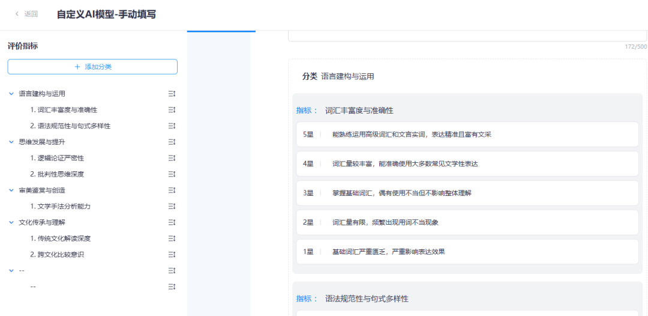
Task: Click sort icon for unnamed -- indicator row
Action: click(172, 287)
